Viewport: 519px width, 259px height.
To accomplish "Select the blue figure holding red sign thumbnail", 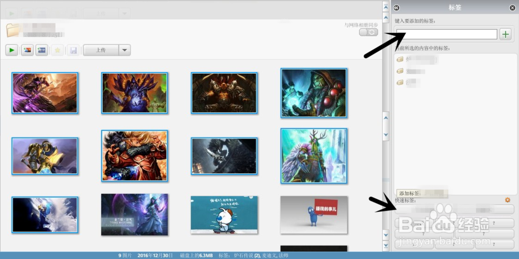I will tap(314, 214).
